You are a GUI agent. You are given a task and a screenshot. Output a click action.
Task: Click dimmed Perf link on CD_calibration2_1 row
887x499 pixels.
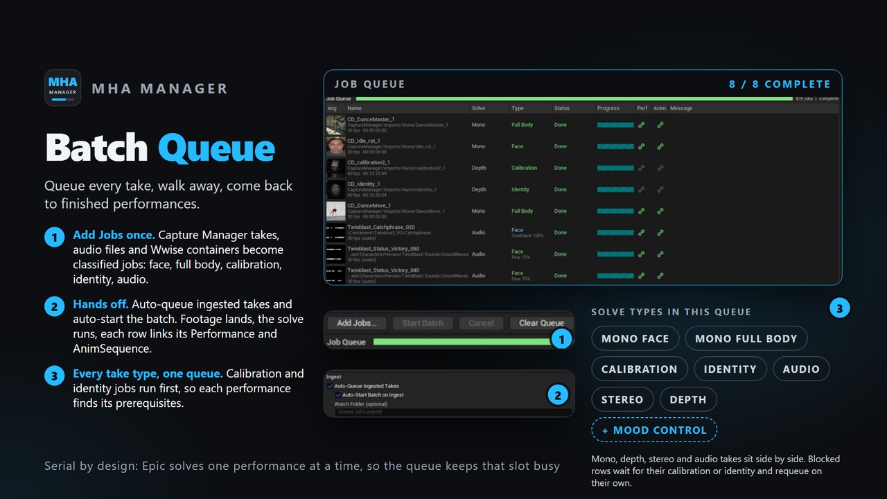point(642,168)
